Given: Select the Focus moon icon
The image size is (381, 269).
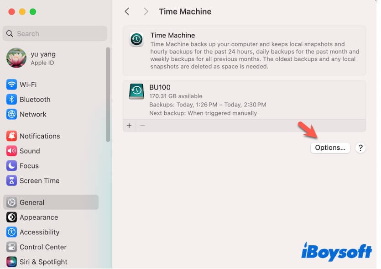Looking at the screenshot, I should [x=11, y=166].
